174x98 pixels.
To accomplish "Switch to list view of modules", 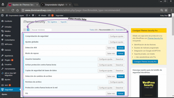I will 28,30.
